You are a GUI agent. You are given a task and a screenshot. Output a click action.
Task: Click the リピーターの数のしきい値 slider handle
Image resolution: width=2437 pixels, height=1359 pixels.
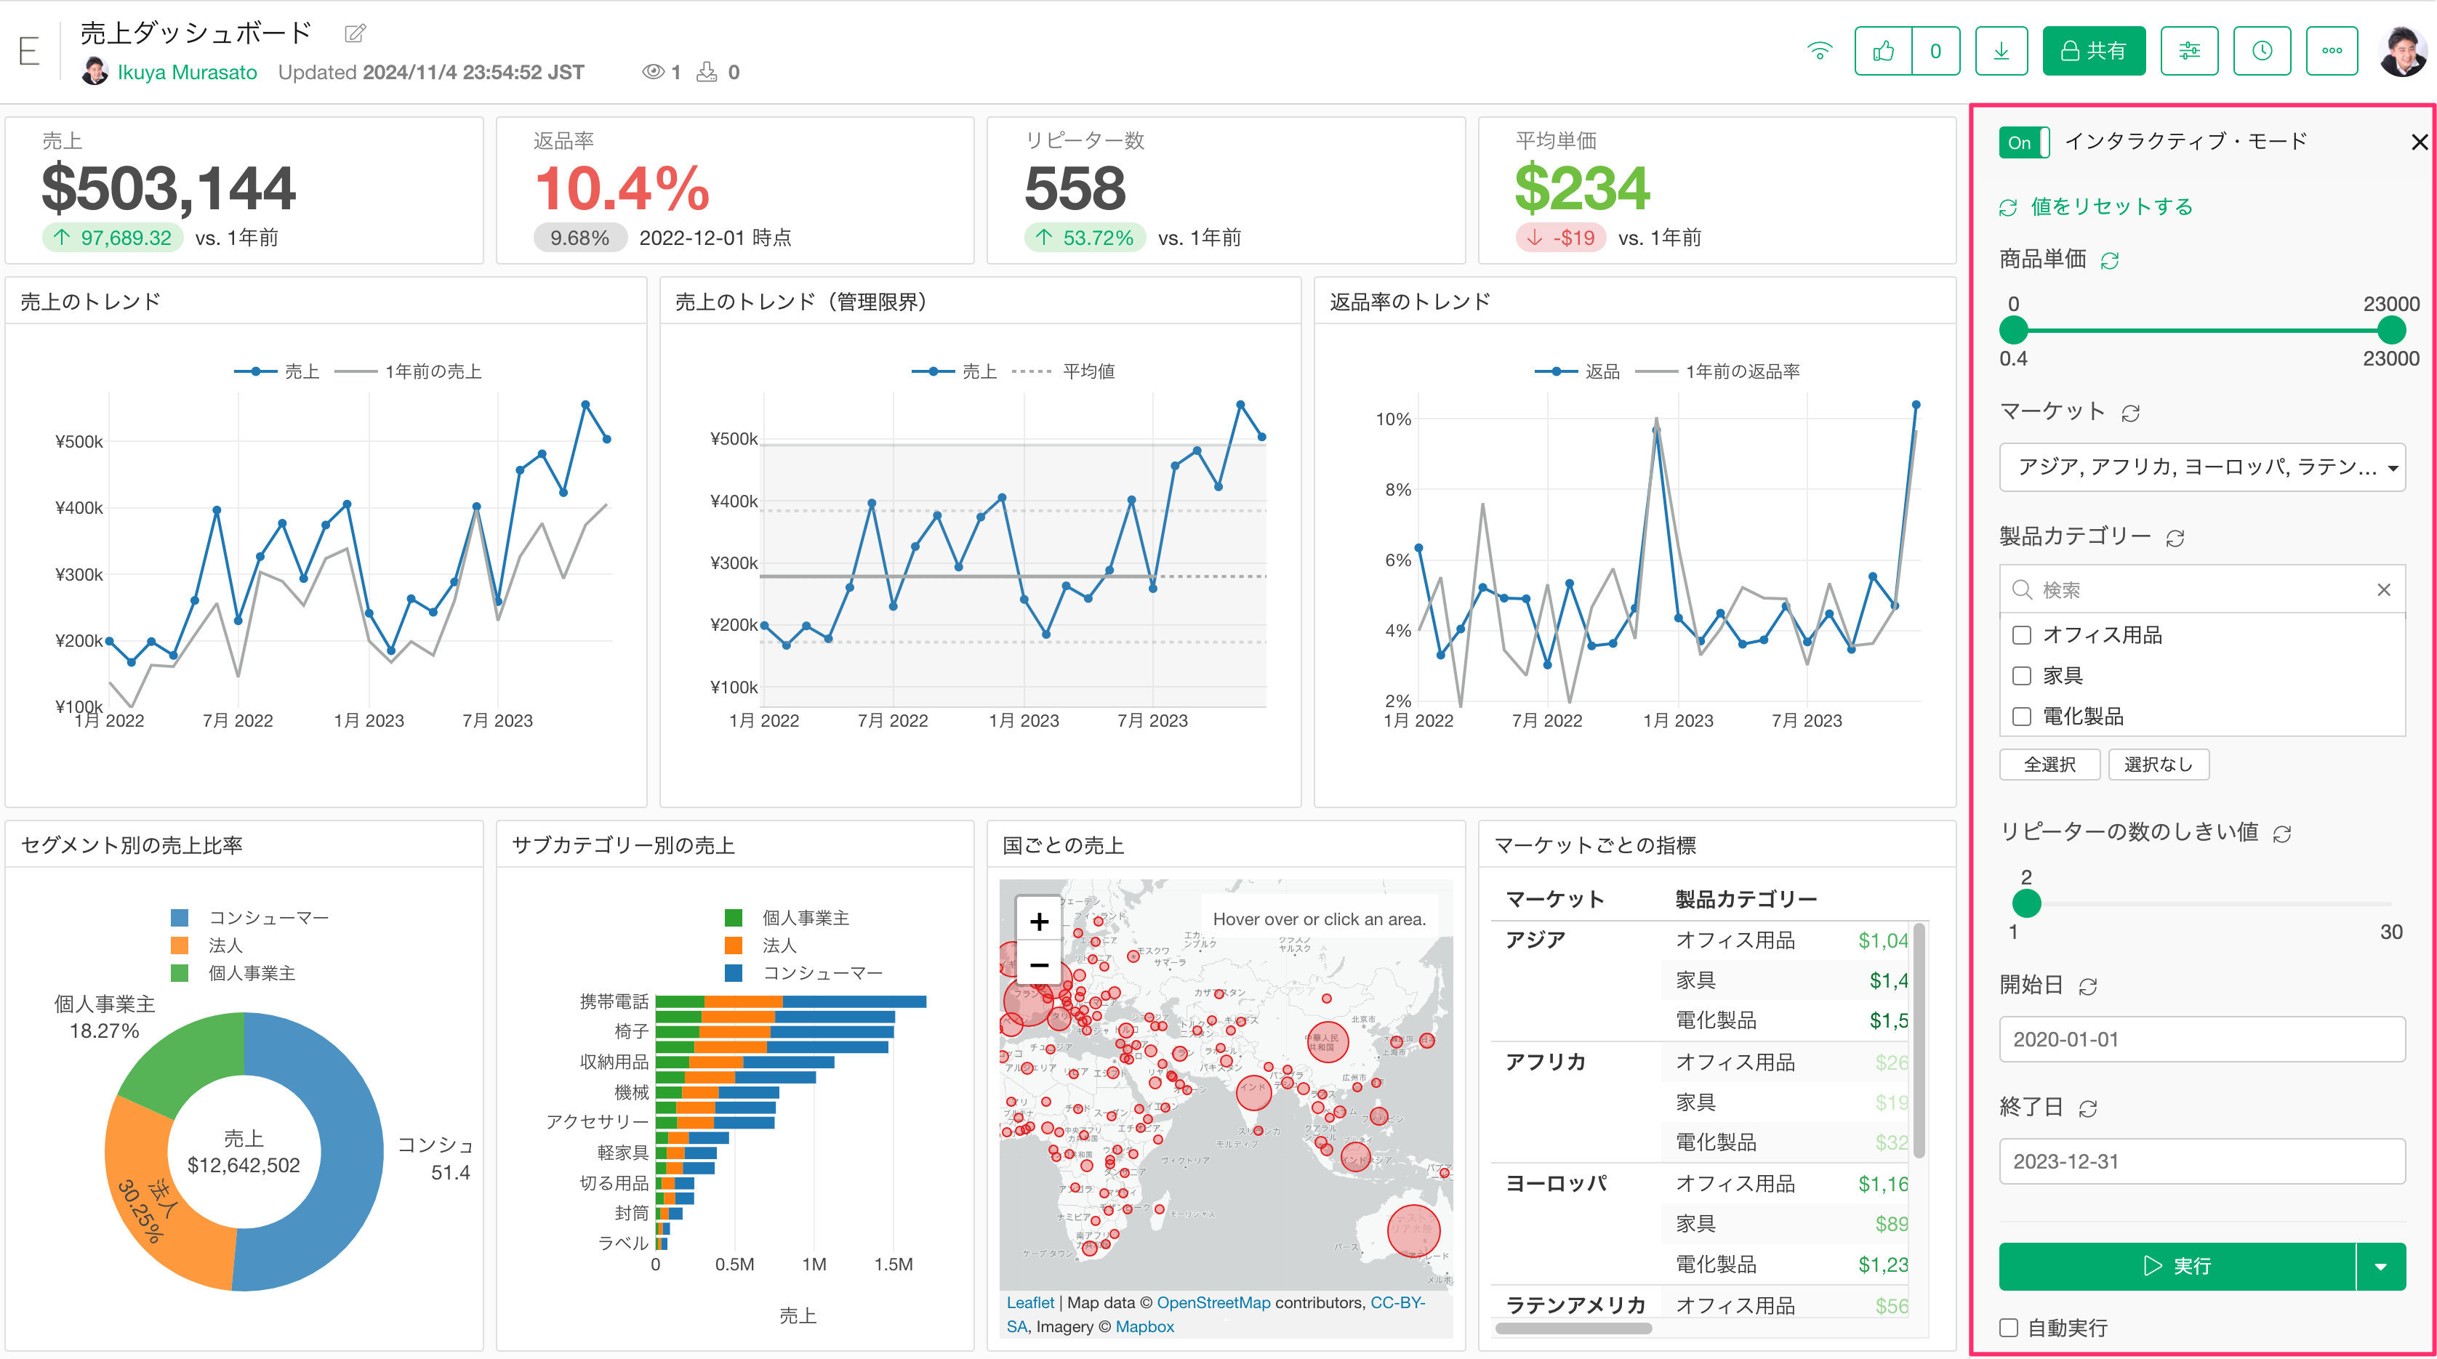[2026, 904]
